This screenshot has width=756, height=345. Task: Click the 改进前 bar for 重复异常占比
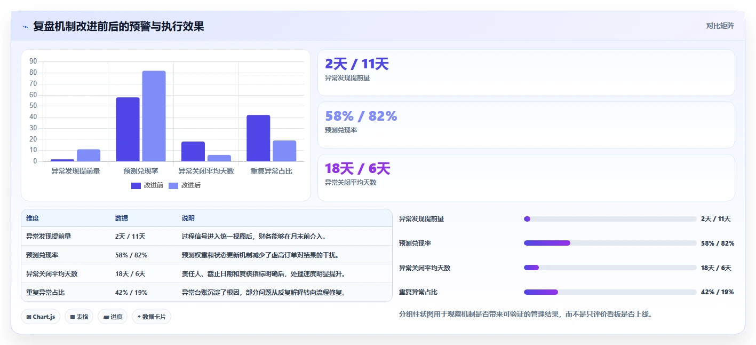pos(258,138)
